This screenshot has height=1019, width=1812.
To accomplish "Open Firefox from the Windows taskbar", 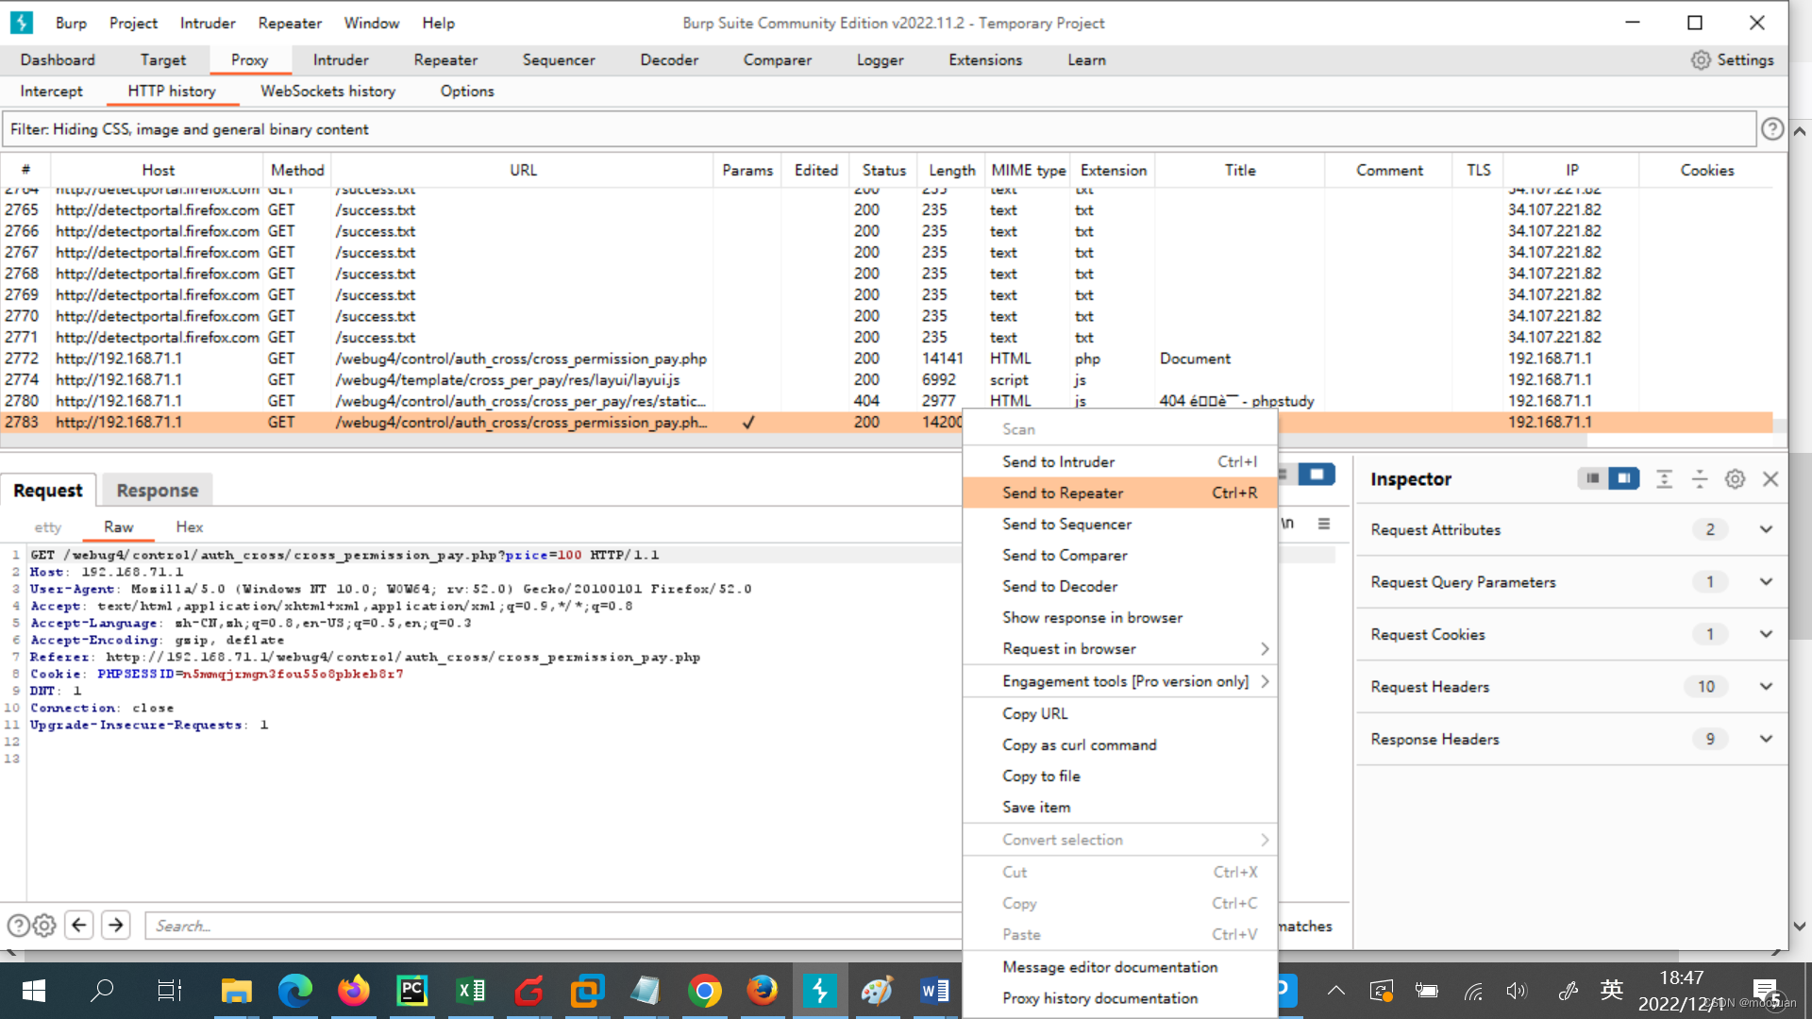I will [x=353, y=991].
